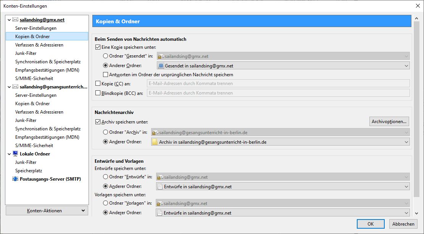Click envelope icon of sailandsing@gmx.net account

pos(15,19)
